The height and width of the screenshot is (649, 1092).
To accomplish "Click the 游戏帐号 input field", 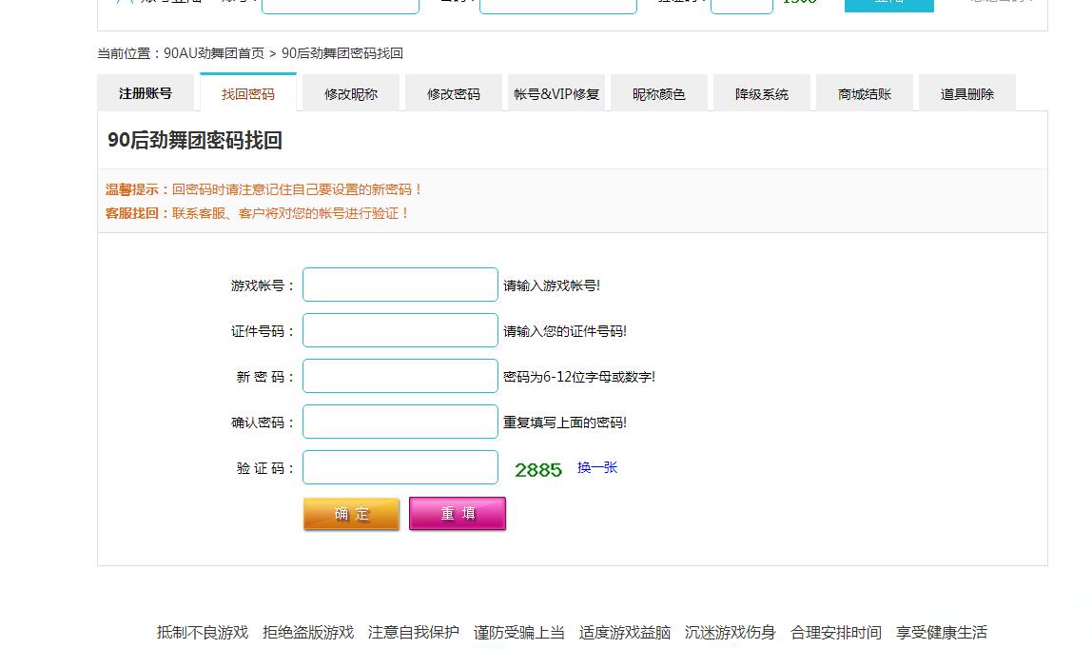I will coord(400,285).
